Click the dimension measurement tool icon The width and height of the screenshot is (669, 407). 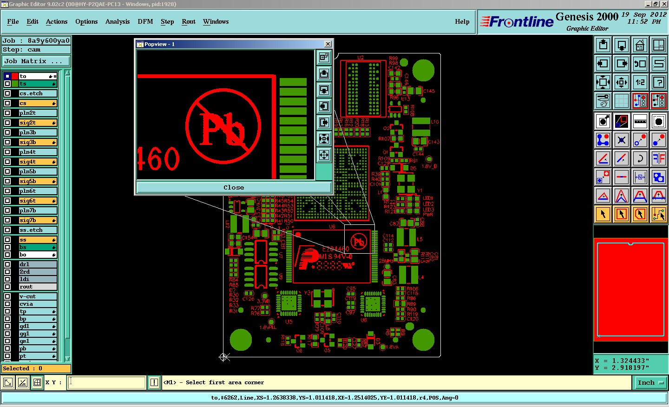640,177
